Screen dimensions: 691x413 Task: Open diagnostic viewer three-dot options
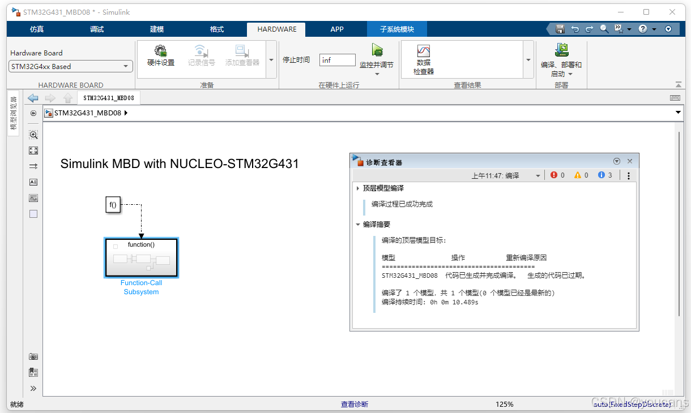click(x=629, y=176)
